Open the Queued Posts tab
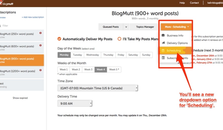This screenshot has width=223, height=130. (111, 27)
